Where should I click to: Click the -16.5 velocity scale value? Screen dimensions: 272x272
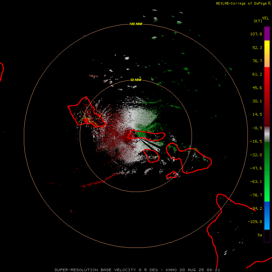[256, 141]
